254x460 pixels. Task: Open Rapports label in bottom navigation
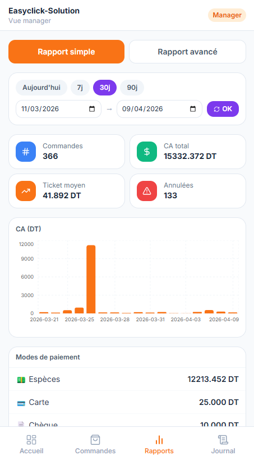[x=159, y=451]
